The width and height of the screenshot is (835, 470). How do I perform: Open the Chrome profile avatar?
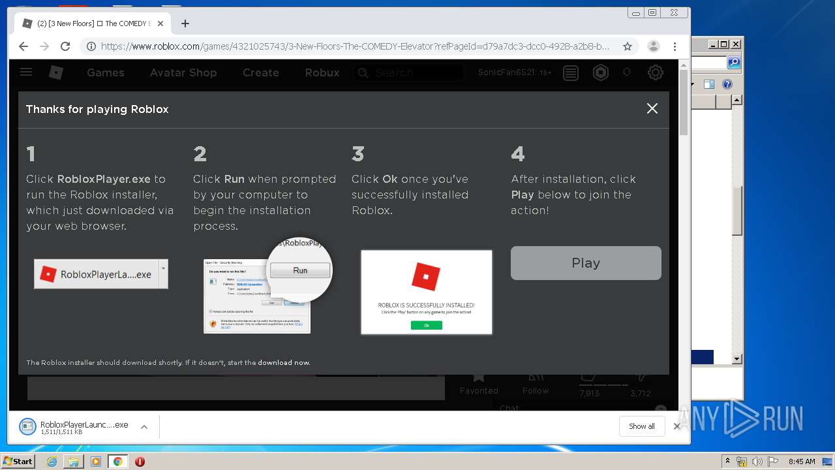click(x=653, y=46)
